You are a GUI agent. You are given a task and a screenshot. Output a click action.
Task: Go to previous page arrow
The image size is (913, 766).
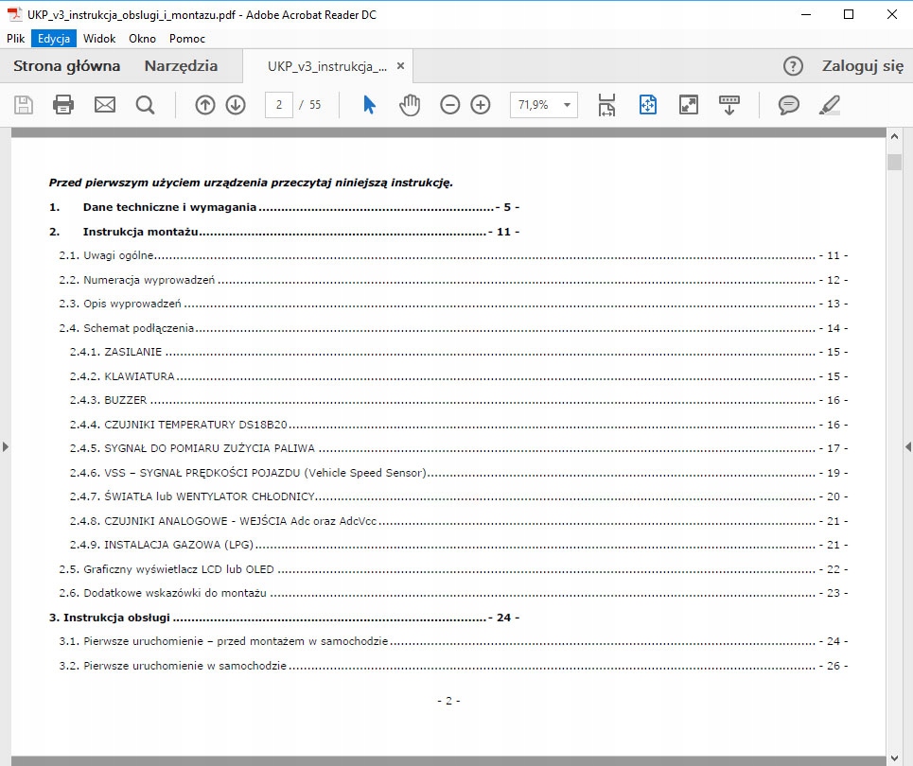coord(205,105)
